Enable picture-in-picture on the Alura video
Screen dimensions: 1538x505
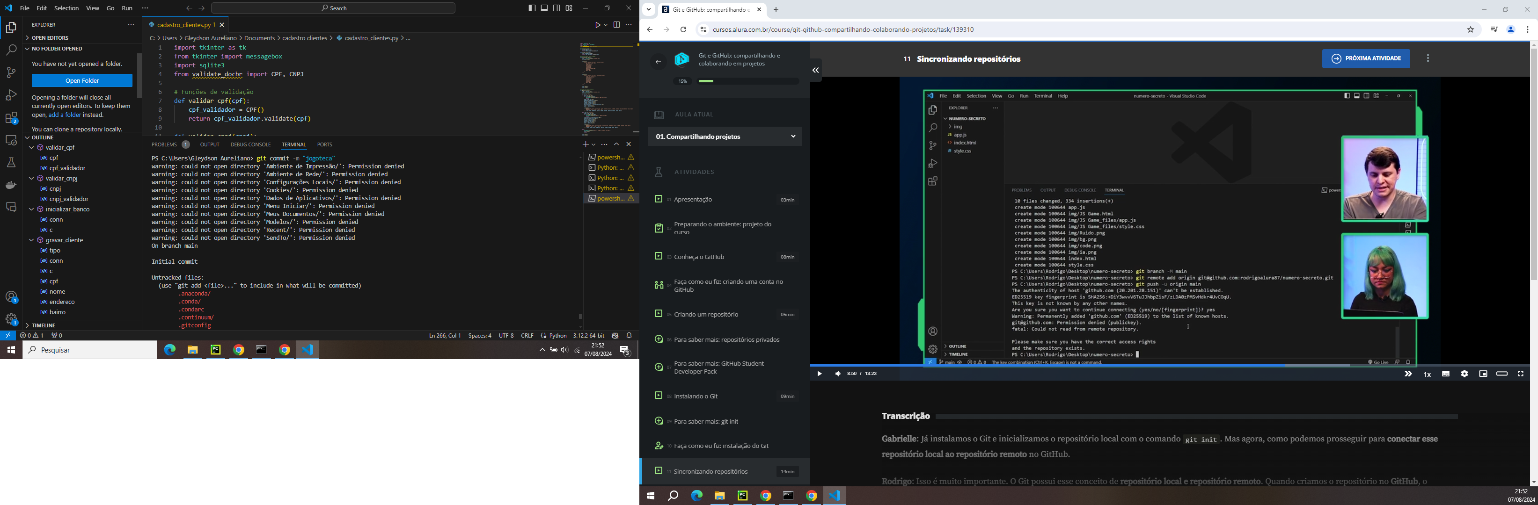[1483, 374]
